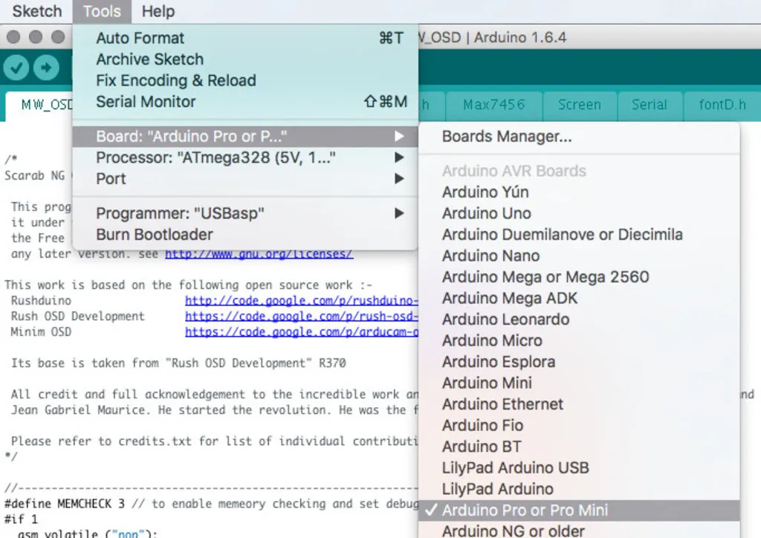Viewport: 761px width, 538px height.
Task: Select Arduino Uno board
Action: [x=487, y=213]
